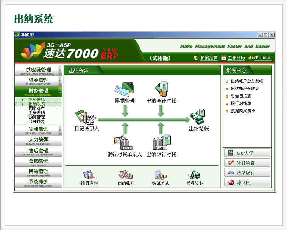Select 帐务系统 in the submenu
This screenshot has height=230, width=287.
tap(37, 99)
